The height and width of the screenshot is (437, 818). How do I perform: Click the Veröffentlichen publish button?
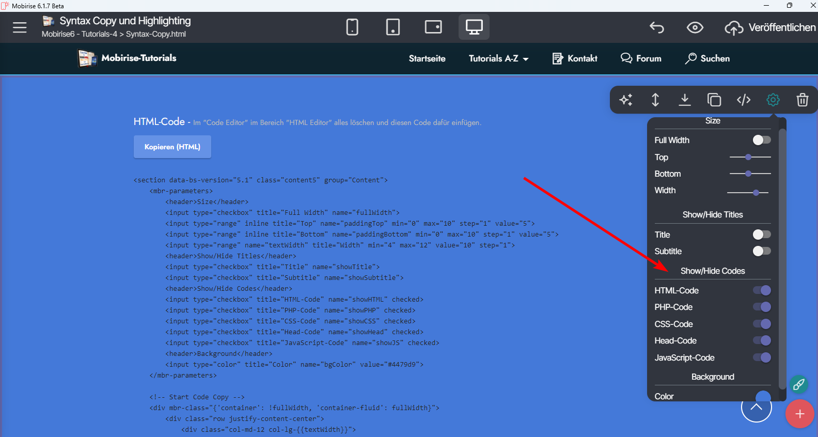coord(770,27)
